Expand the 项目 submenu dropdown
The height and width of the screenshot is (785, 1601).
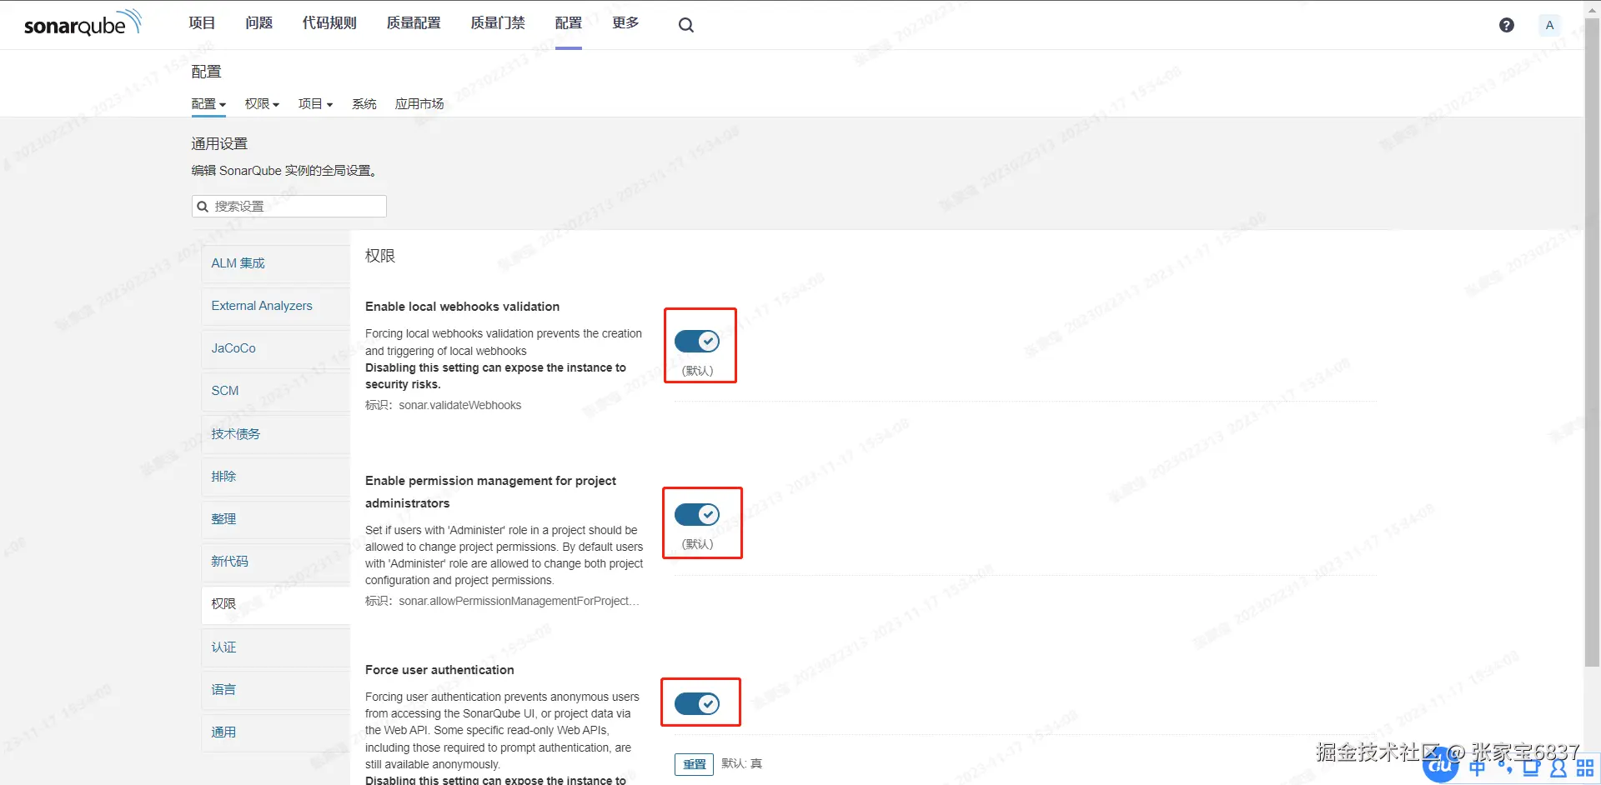coord(315,104)
